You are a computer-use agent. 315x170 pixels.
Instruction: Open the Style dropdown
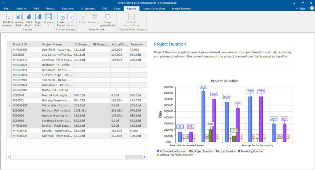pyautogui.click(x=304, y=8)
